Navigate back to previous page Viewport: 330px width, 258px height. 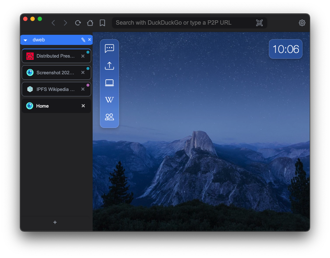(x=53, y=23)
